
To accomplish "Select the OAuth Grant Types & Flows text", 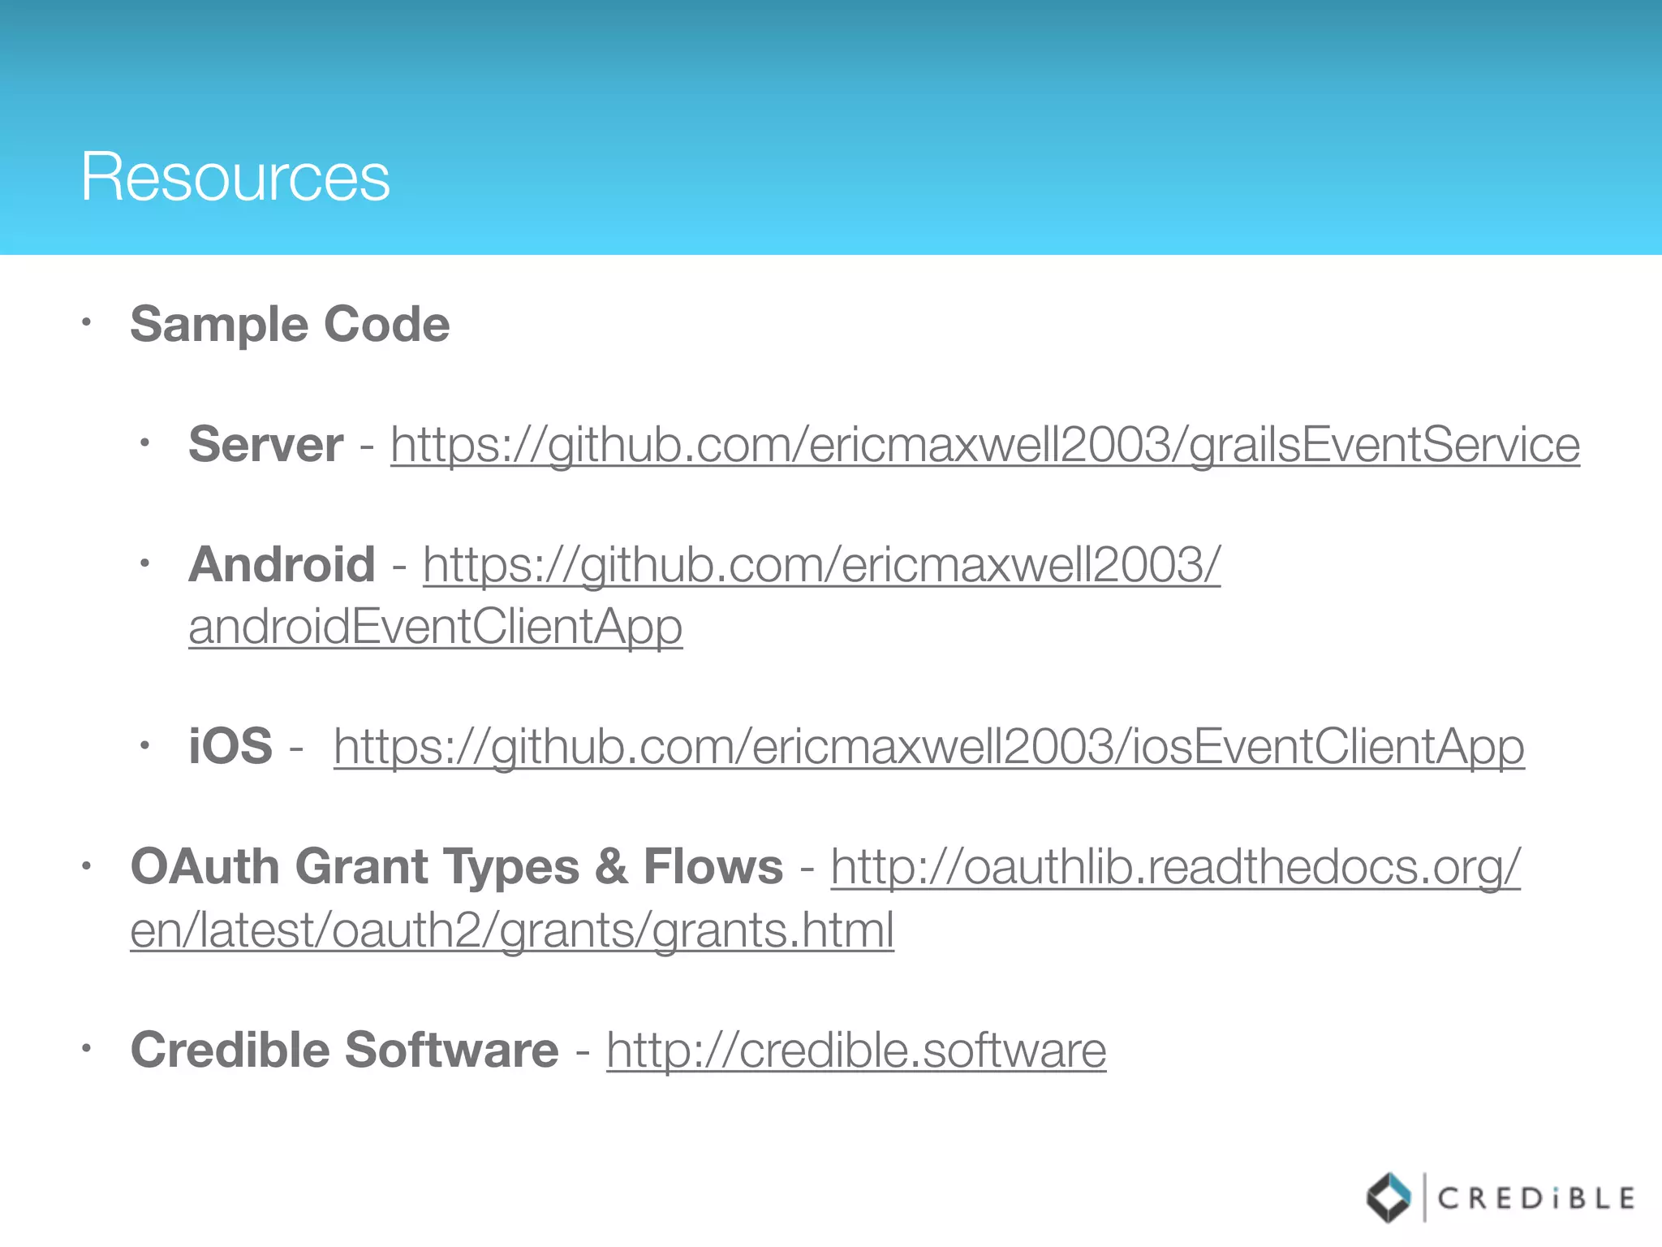I will click(x=457, y=867).
